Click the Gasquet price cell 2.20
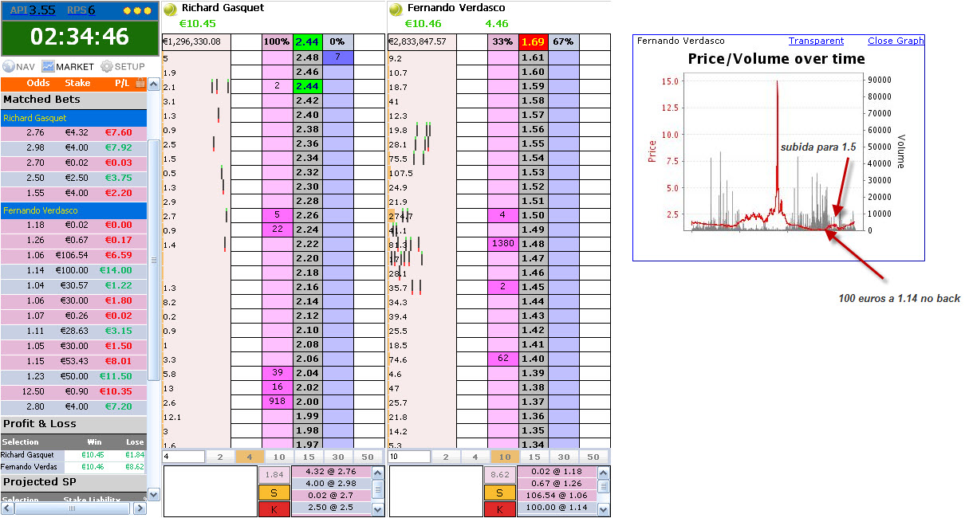The image size is (969, 518). [x=307, y=258]
